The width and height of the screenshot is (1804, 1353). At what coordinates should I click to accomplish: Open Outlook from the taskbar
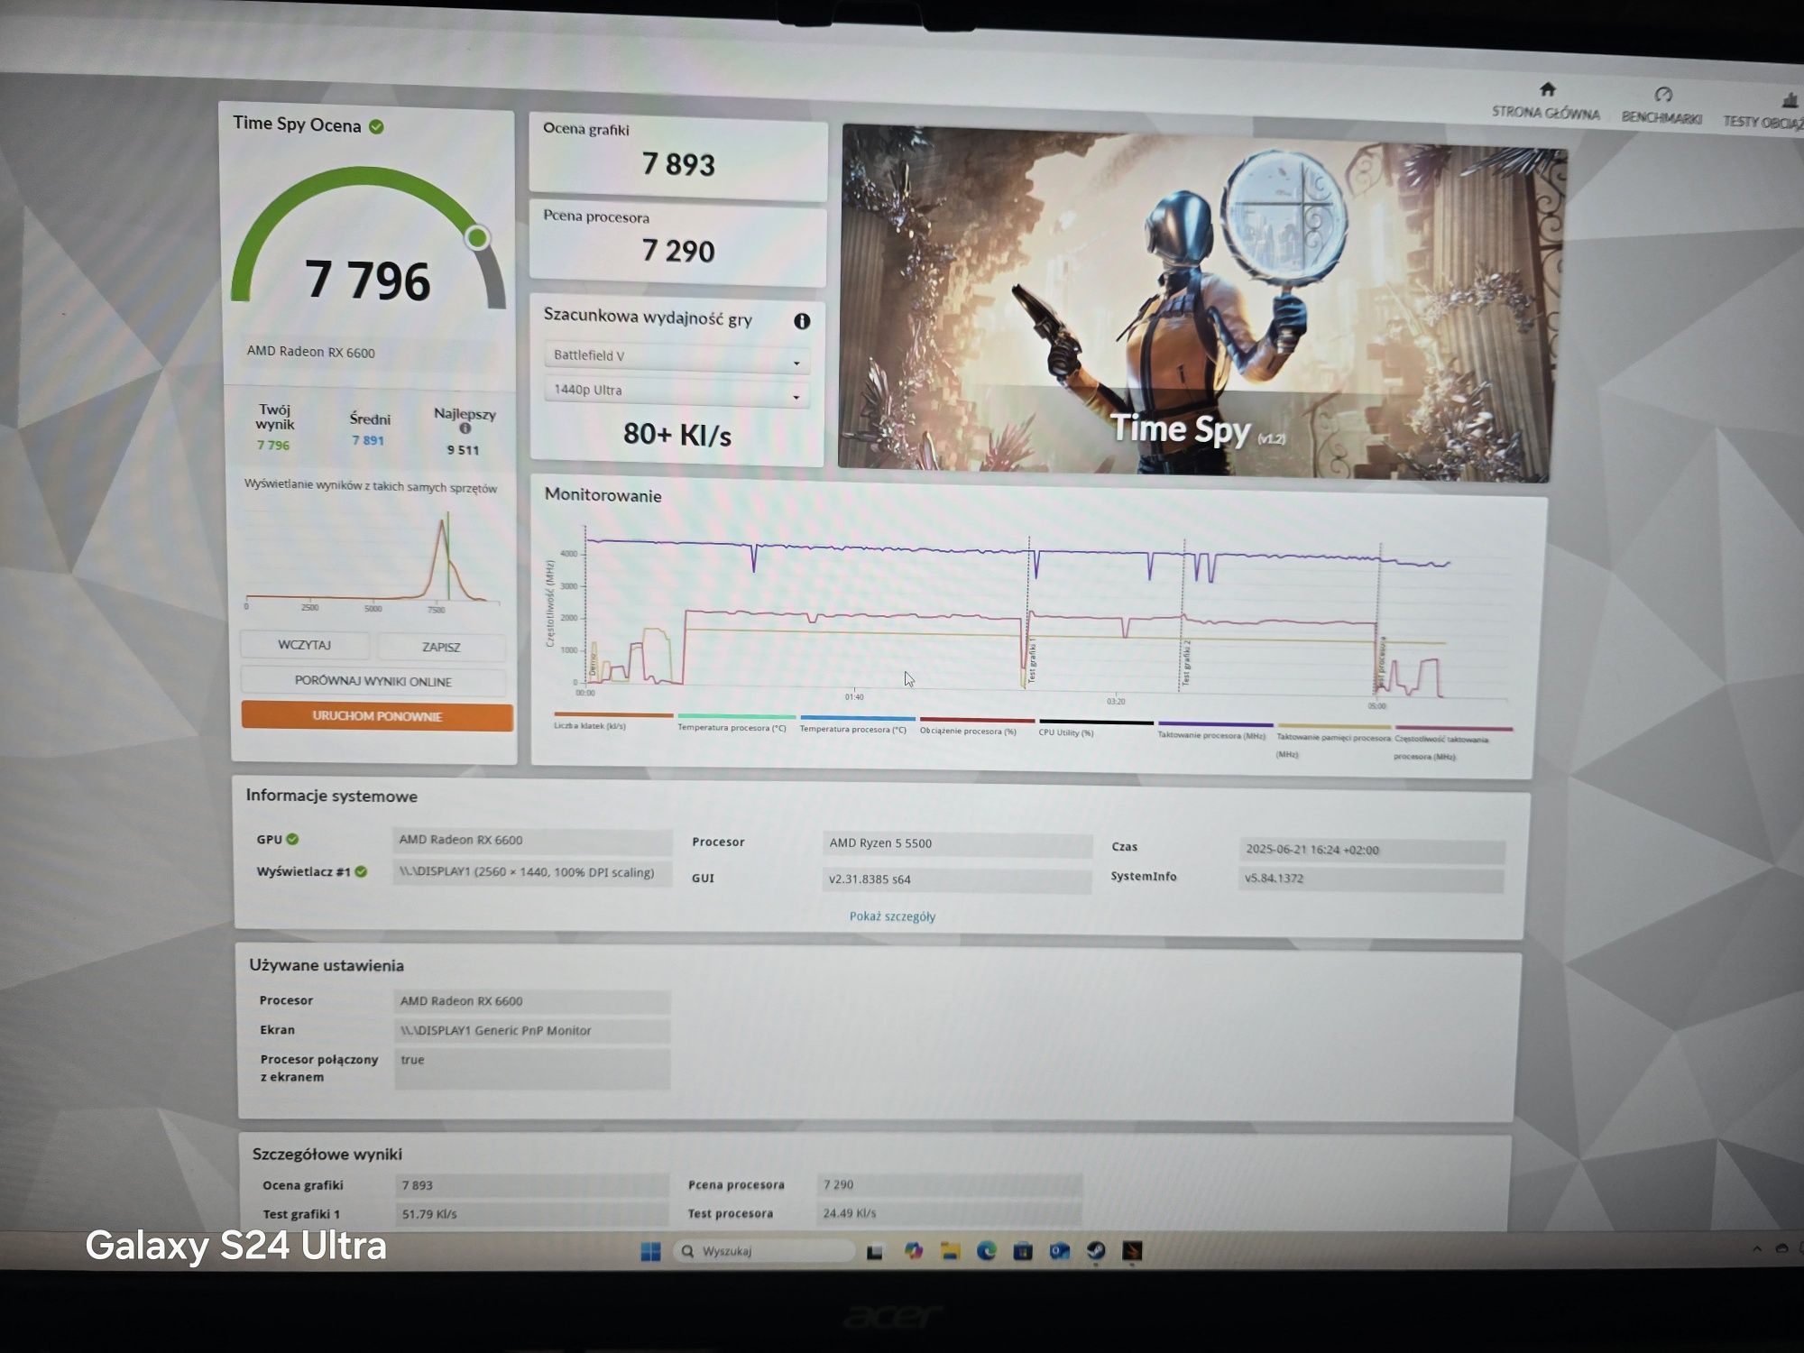coord(1059,1251)
